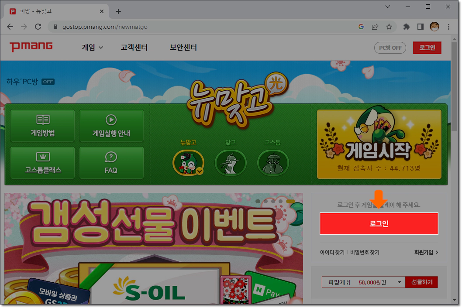
Task: Open the 보안센터 menu
Action: [183, 48]
